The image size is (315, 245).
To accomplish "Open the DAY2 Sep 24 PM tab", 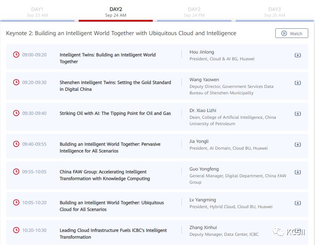I will [x=194, y=12].
